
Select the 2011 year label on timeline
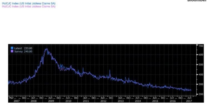click(x=86, y=101)
